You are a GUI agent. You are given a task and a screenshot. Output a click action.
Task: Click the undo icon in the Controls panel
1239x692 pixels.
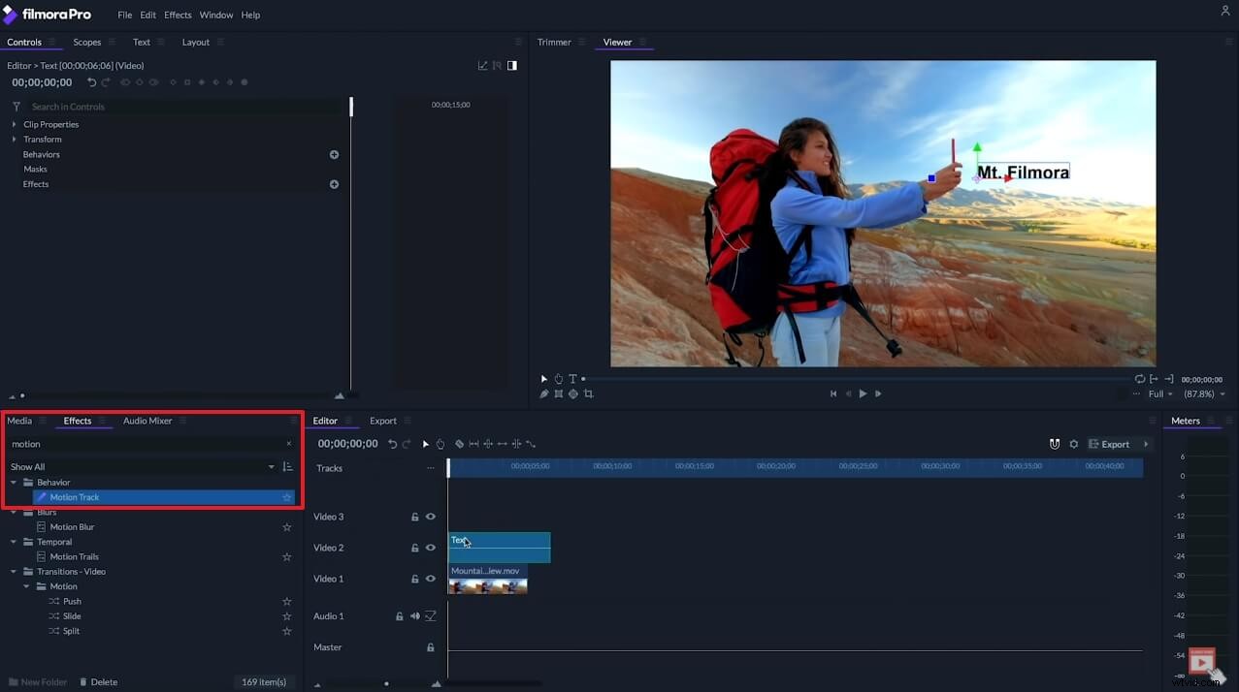[92, 82]
